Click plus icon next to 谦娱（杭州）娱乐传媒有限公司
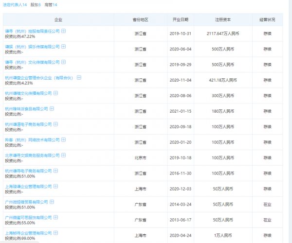 (x=63, y=46)
